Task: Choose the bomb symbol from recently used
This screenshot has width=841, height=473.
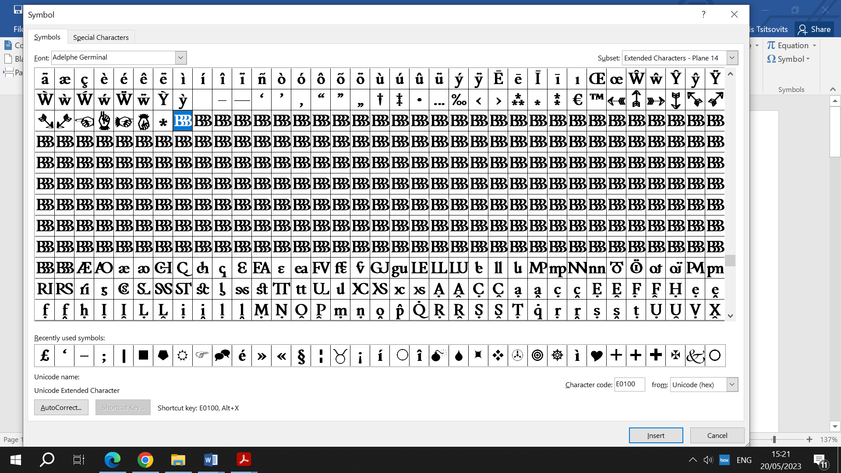Action: 439,356
